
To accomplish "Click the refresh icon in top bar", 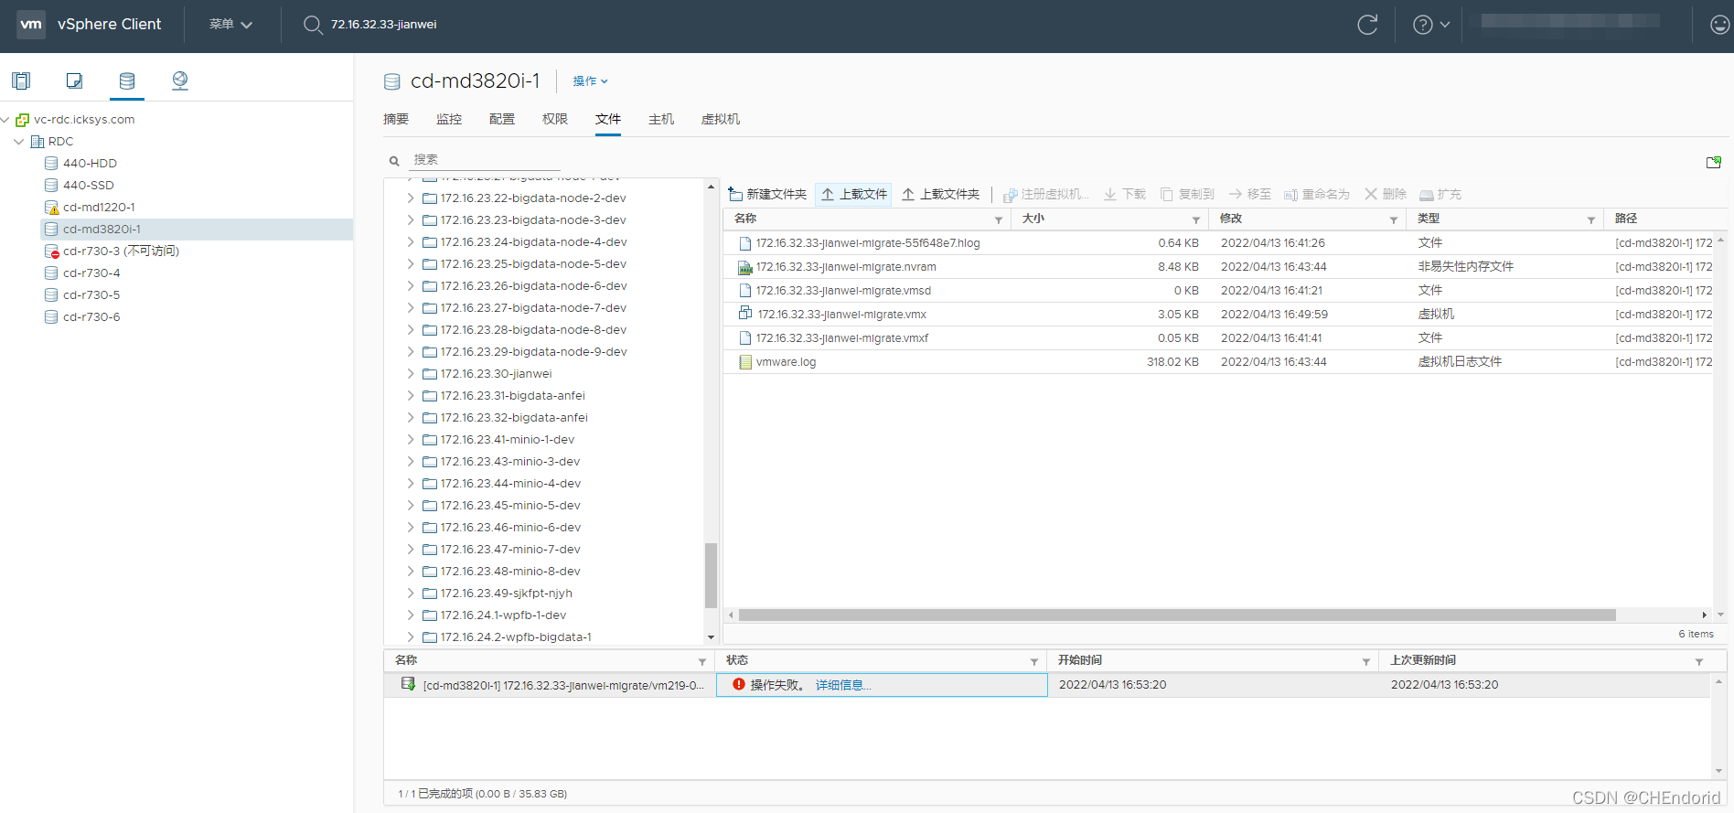I will tap(1367, 25).
